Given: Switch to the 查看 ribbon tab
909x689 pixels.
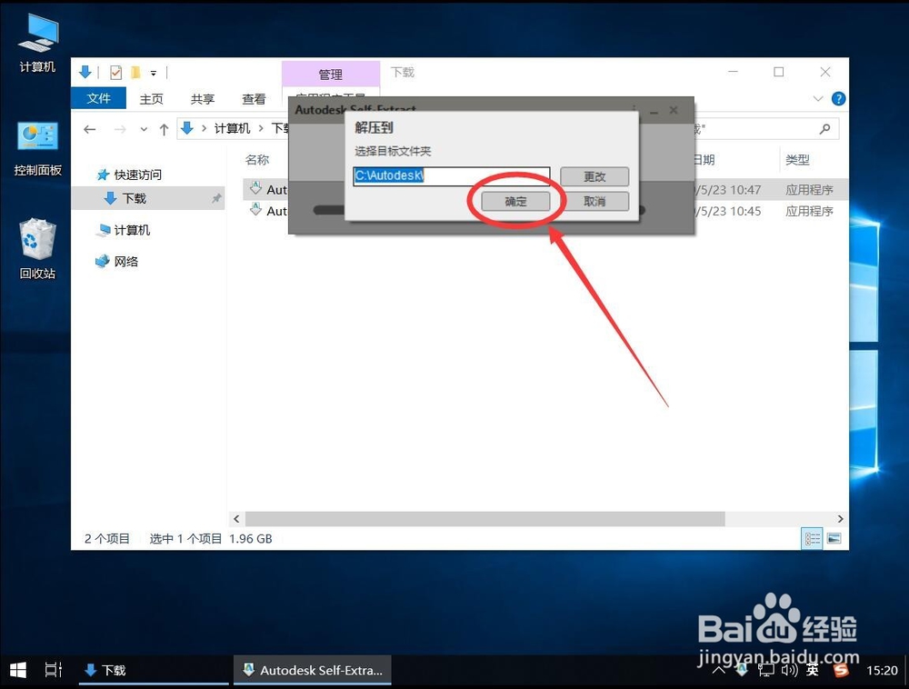Looking at the screenshot, I should coord(255,99).
